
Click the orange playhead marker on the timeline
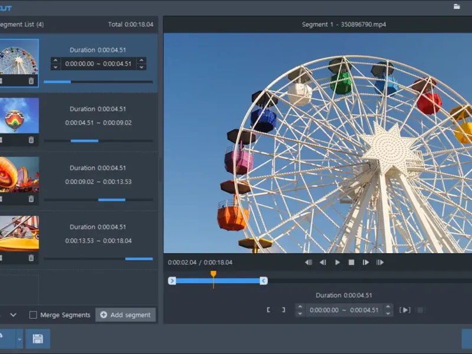coord(213,274)
